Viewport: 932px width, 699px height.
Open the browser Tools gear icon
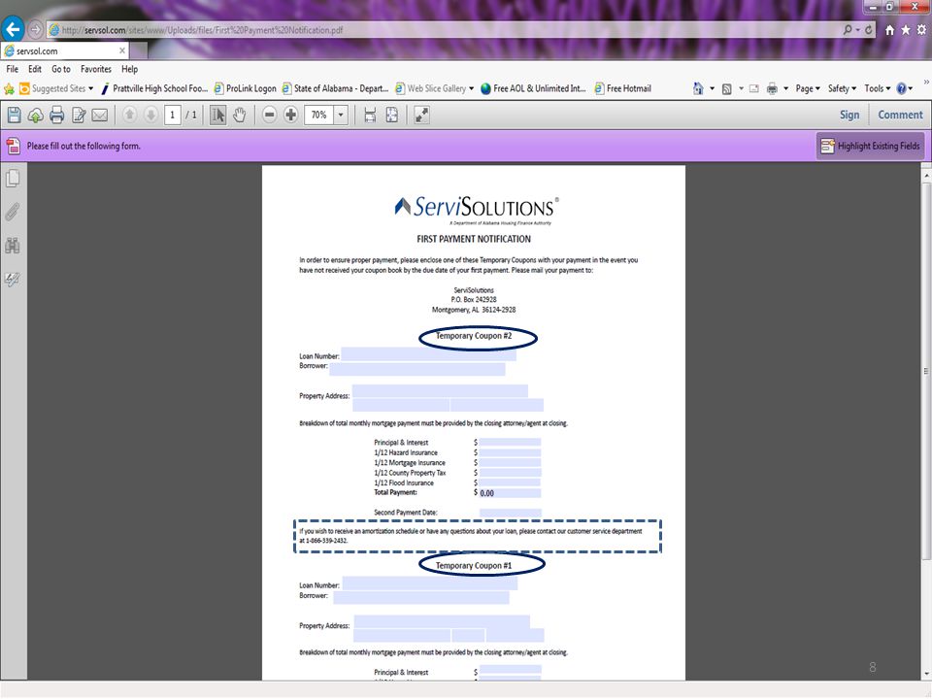pos(921,30)
